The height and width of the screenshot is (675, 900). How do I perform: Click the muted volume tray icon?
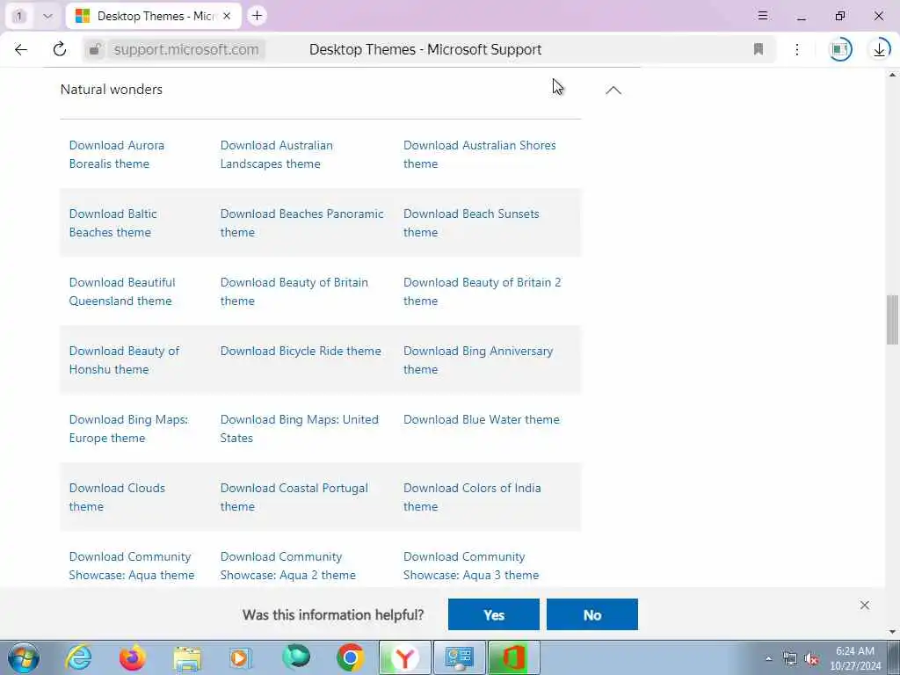click(x=811, y=658)
